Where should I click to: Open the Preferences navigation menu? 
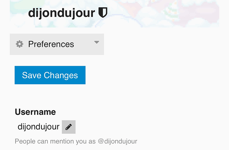point(57,44)
